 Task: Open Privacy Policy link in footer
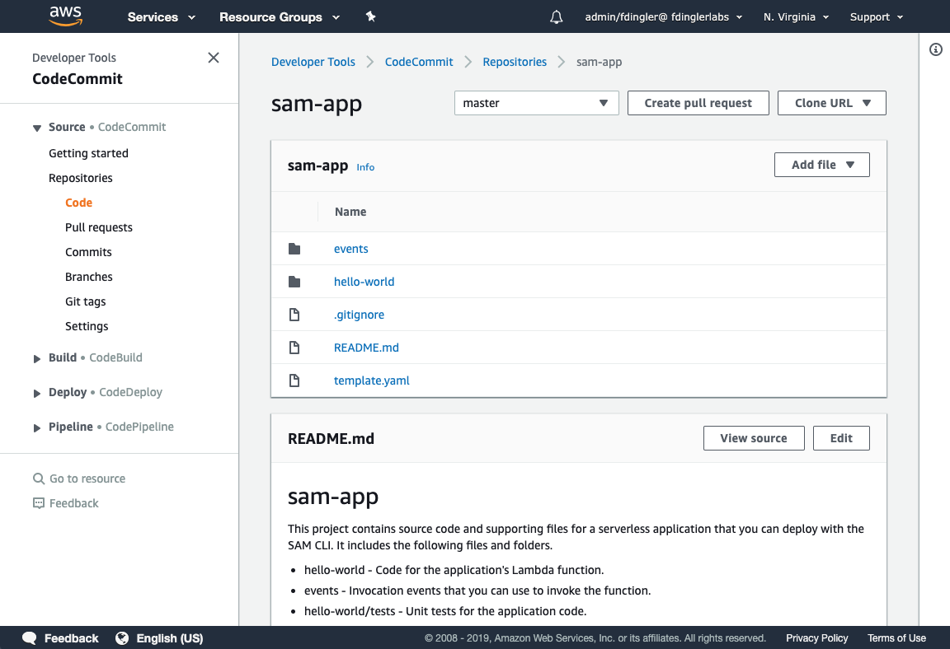click(x=816, y=638)
